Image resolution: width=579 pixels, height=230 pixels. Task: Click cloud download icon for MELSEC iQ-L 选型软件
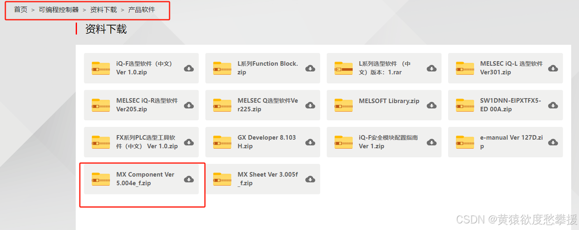click(x=553, y=68)
